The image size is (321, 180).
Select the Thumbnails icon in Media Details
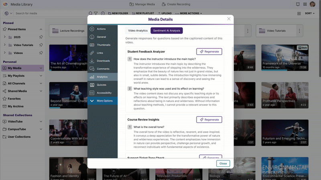pyautogui.click(x=92, y=45)
